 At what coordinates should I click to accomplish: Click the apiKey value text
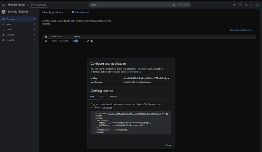point(146,78)
